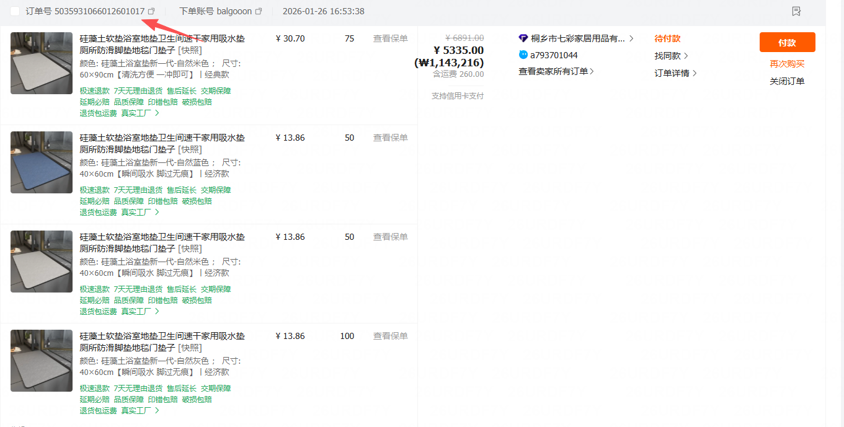The width and height of the screenshot is (844, 427).
Task: Copy the order number using copy icon
Action: coord(151,11)
